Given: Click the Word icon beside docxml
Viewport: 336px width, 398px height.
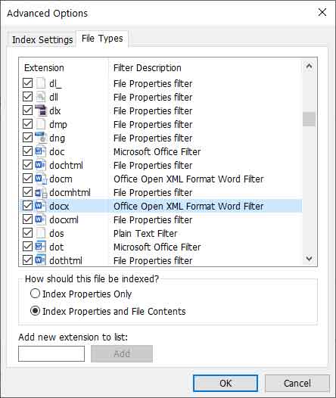Looking at the screenshot, I should [41, 219].
